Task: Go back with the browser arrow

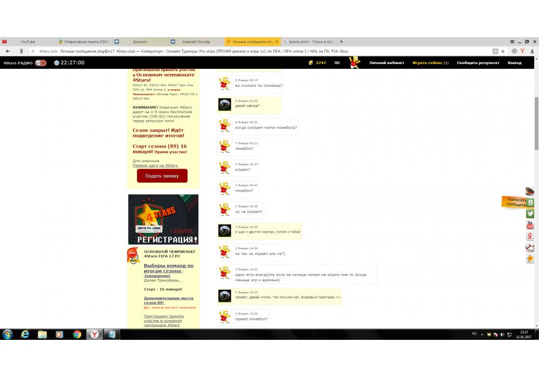Action: pos(8,51)
